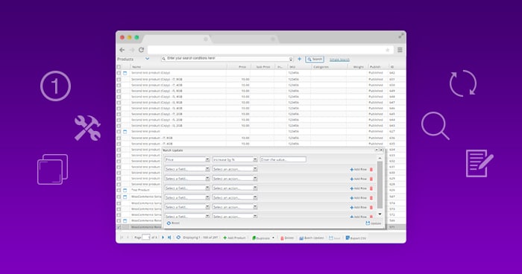Click the fullscreen arrows icon of the browser window
522x274 pixels.
click(401, 36)
